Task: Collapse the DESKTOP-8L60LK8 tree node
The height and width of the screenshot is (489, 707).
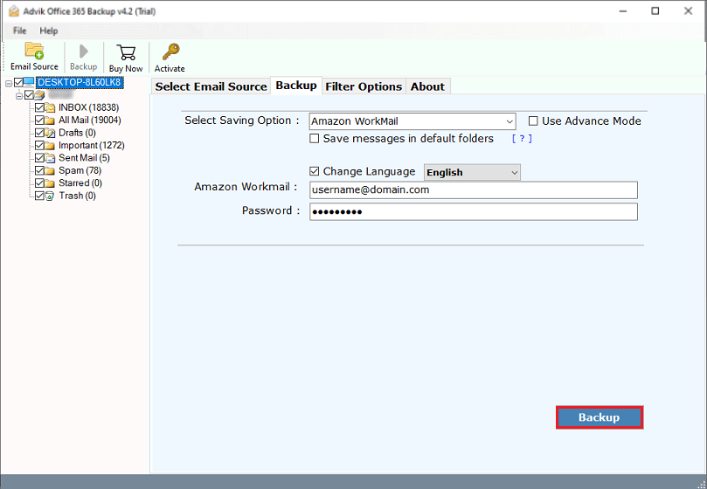Action: coord(9,83)
